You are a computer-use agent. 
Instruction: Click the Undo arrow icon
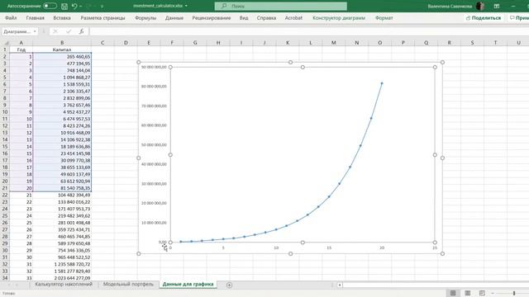pyautogui.click(x=74, y=6)
